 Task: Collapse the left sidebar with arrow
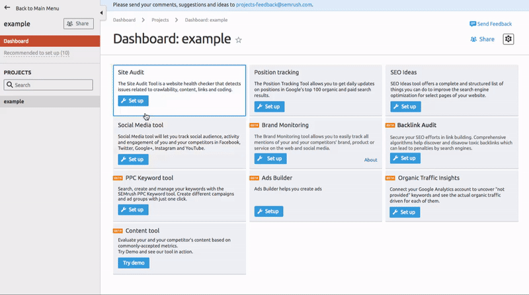click(x=102, y=13)
